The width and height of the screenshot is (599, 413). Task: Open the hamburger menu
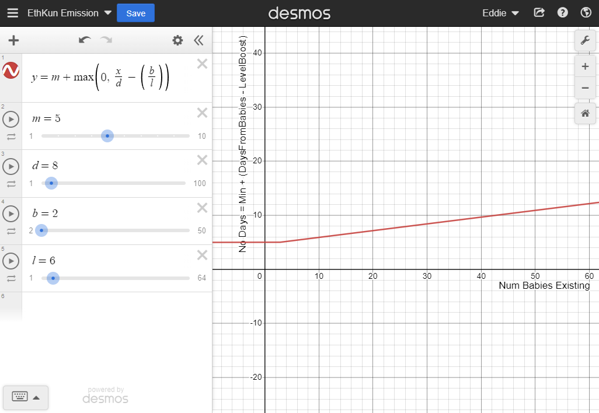(x=13, y=13)
